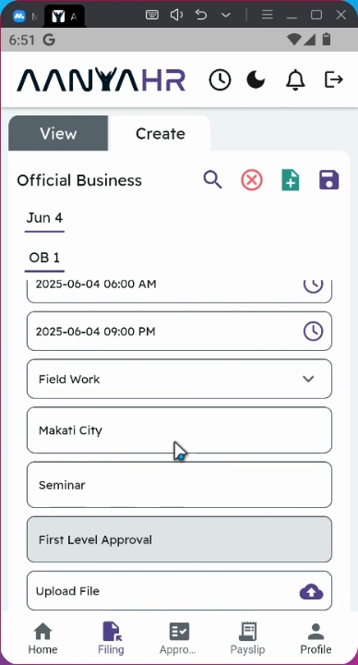Click the red cancel circle icon
The height and width of the screenshot is (665, 358).
coord(252,180)
